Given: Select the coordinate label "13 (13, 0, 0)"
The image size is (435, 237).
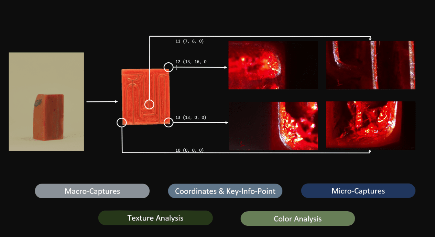Looking at the screenshot, I should (191, 117).
